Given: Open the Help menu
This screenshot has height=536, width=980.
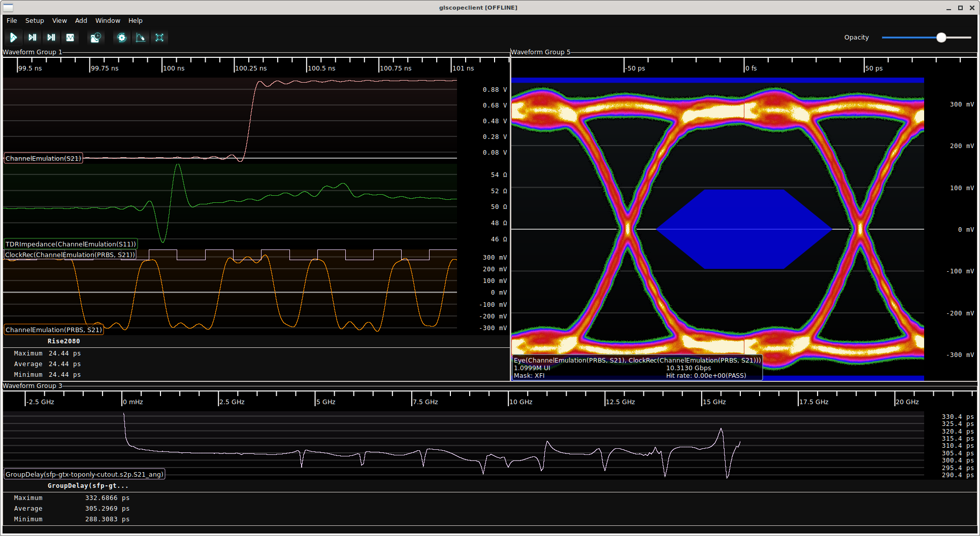Looking at the screenshot, I should tap(135, 21).
